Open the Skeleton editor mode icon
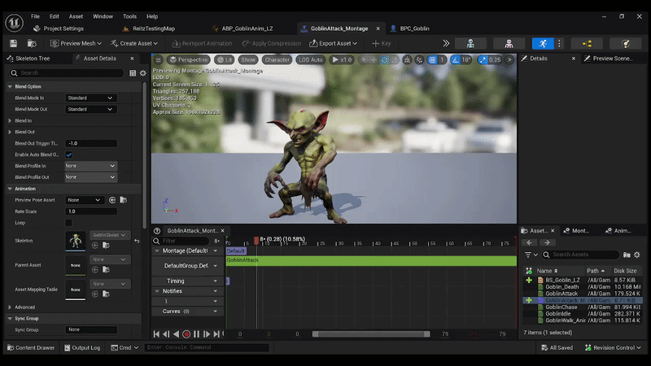Screen dimensions: 651x366 point(470,43)
